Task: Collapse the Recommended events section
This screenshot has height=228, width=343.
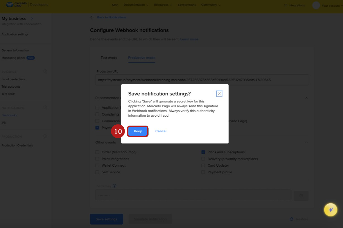Action: coord(306,98)
